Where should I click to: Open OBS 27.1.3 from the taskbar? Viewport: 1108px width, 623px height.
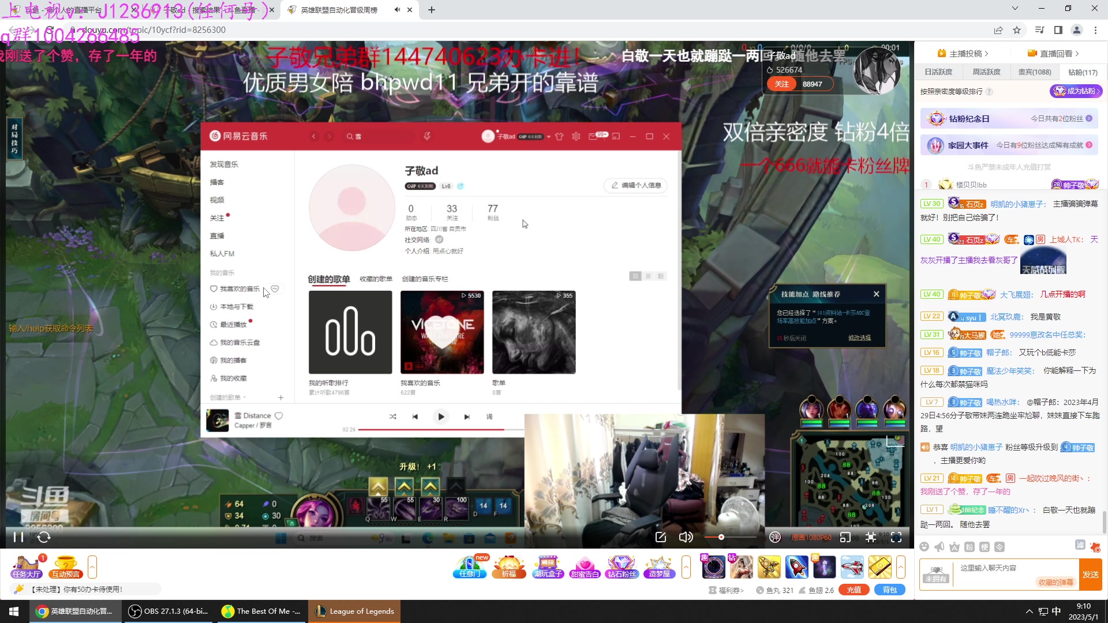[169, 611]
